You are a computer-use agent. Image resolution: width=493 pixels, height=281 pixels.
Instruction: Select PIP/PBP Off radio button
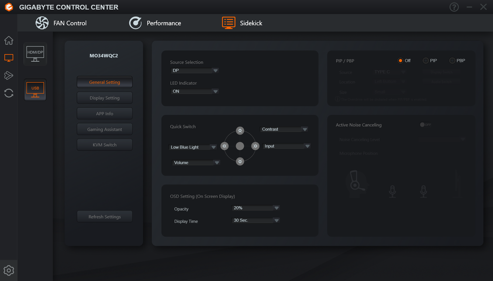[x=400, y=60]
